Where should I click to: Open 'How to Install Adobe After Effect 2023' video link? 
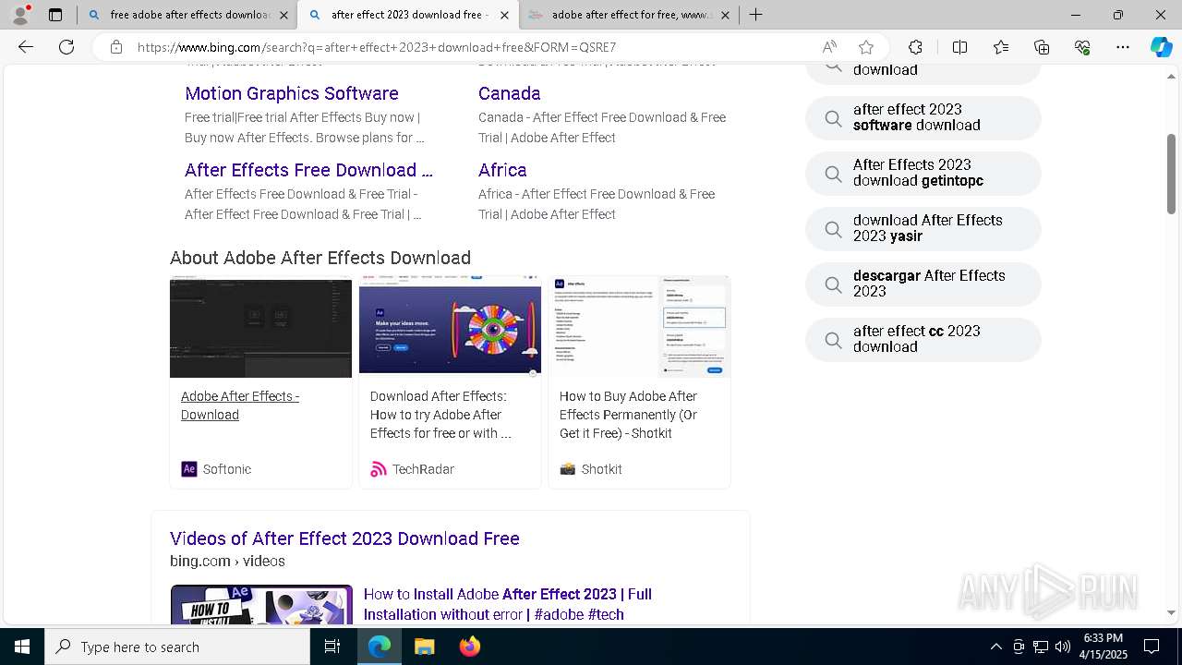click(508, 604)
